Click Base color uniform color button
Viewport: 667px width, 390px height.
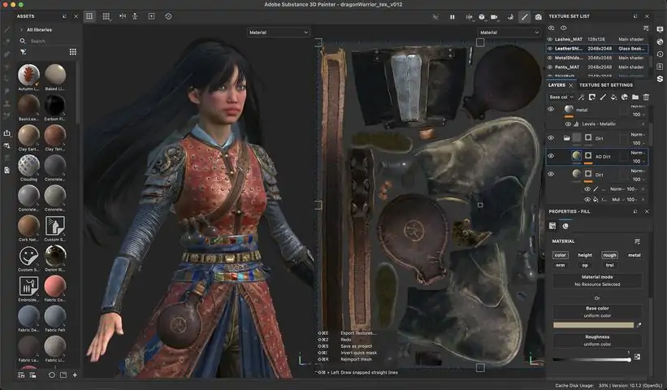coord(597,312)
